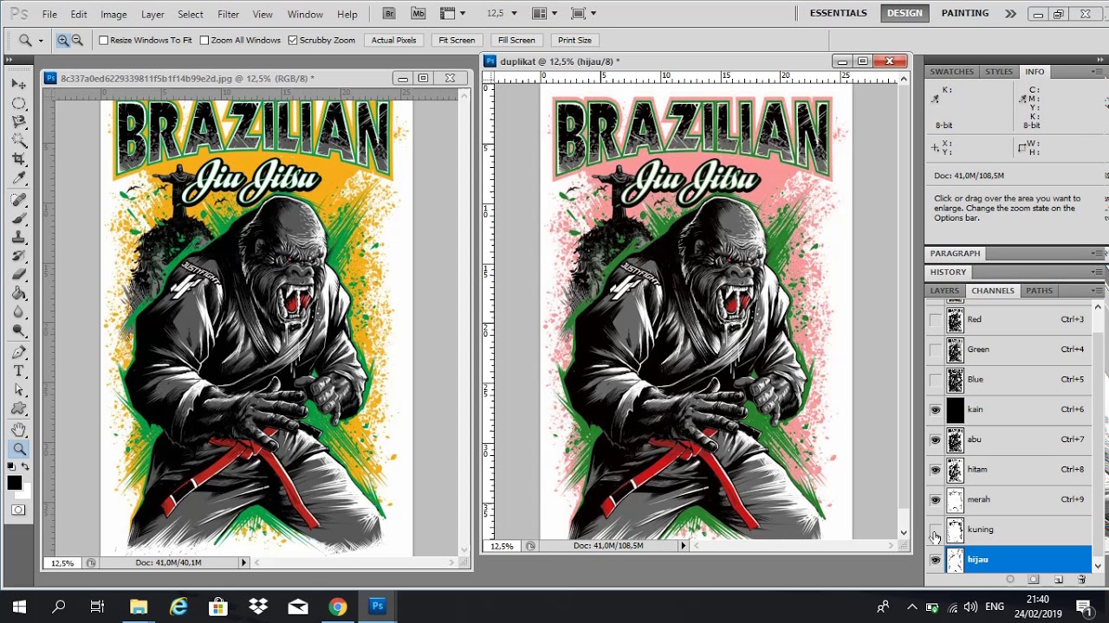
Task: Select the History Brush tool
Action: pos(19,256)
